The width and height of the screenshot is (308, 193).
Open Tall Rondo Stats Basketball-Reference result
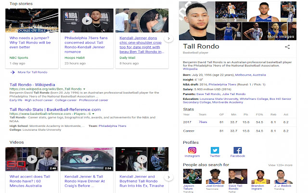(x=55, y=110)
